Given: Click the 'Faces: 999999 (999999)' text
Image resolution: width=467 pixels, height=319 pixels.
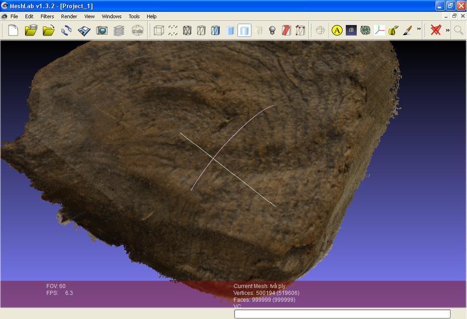Looking at the screenshot, I should [265, 300].
